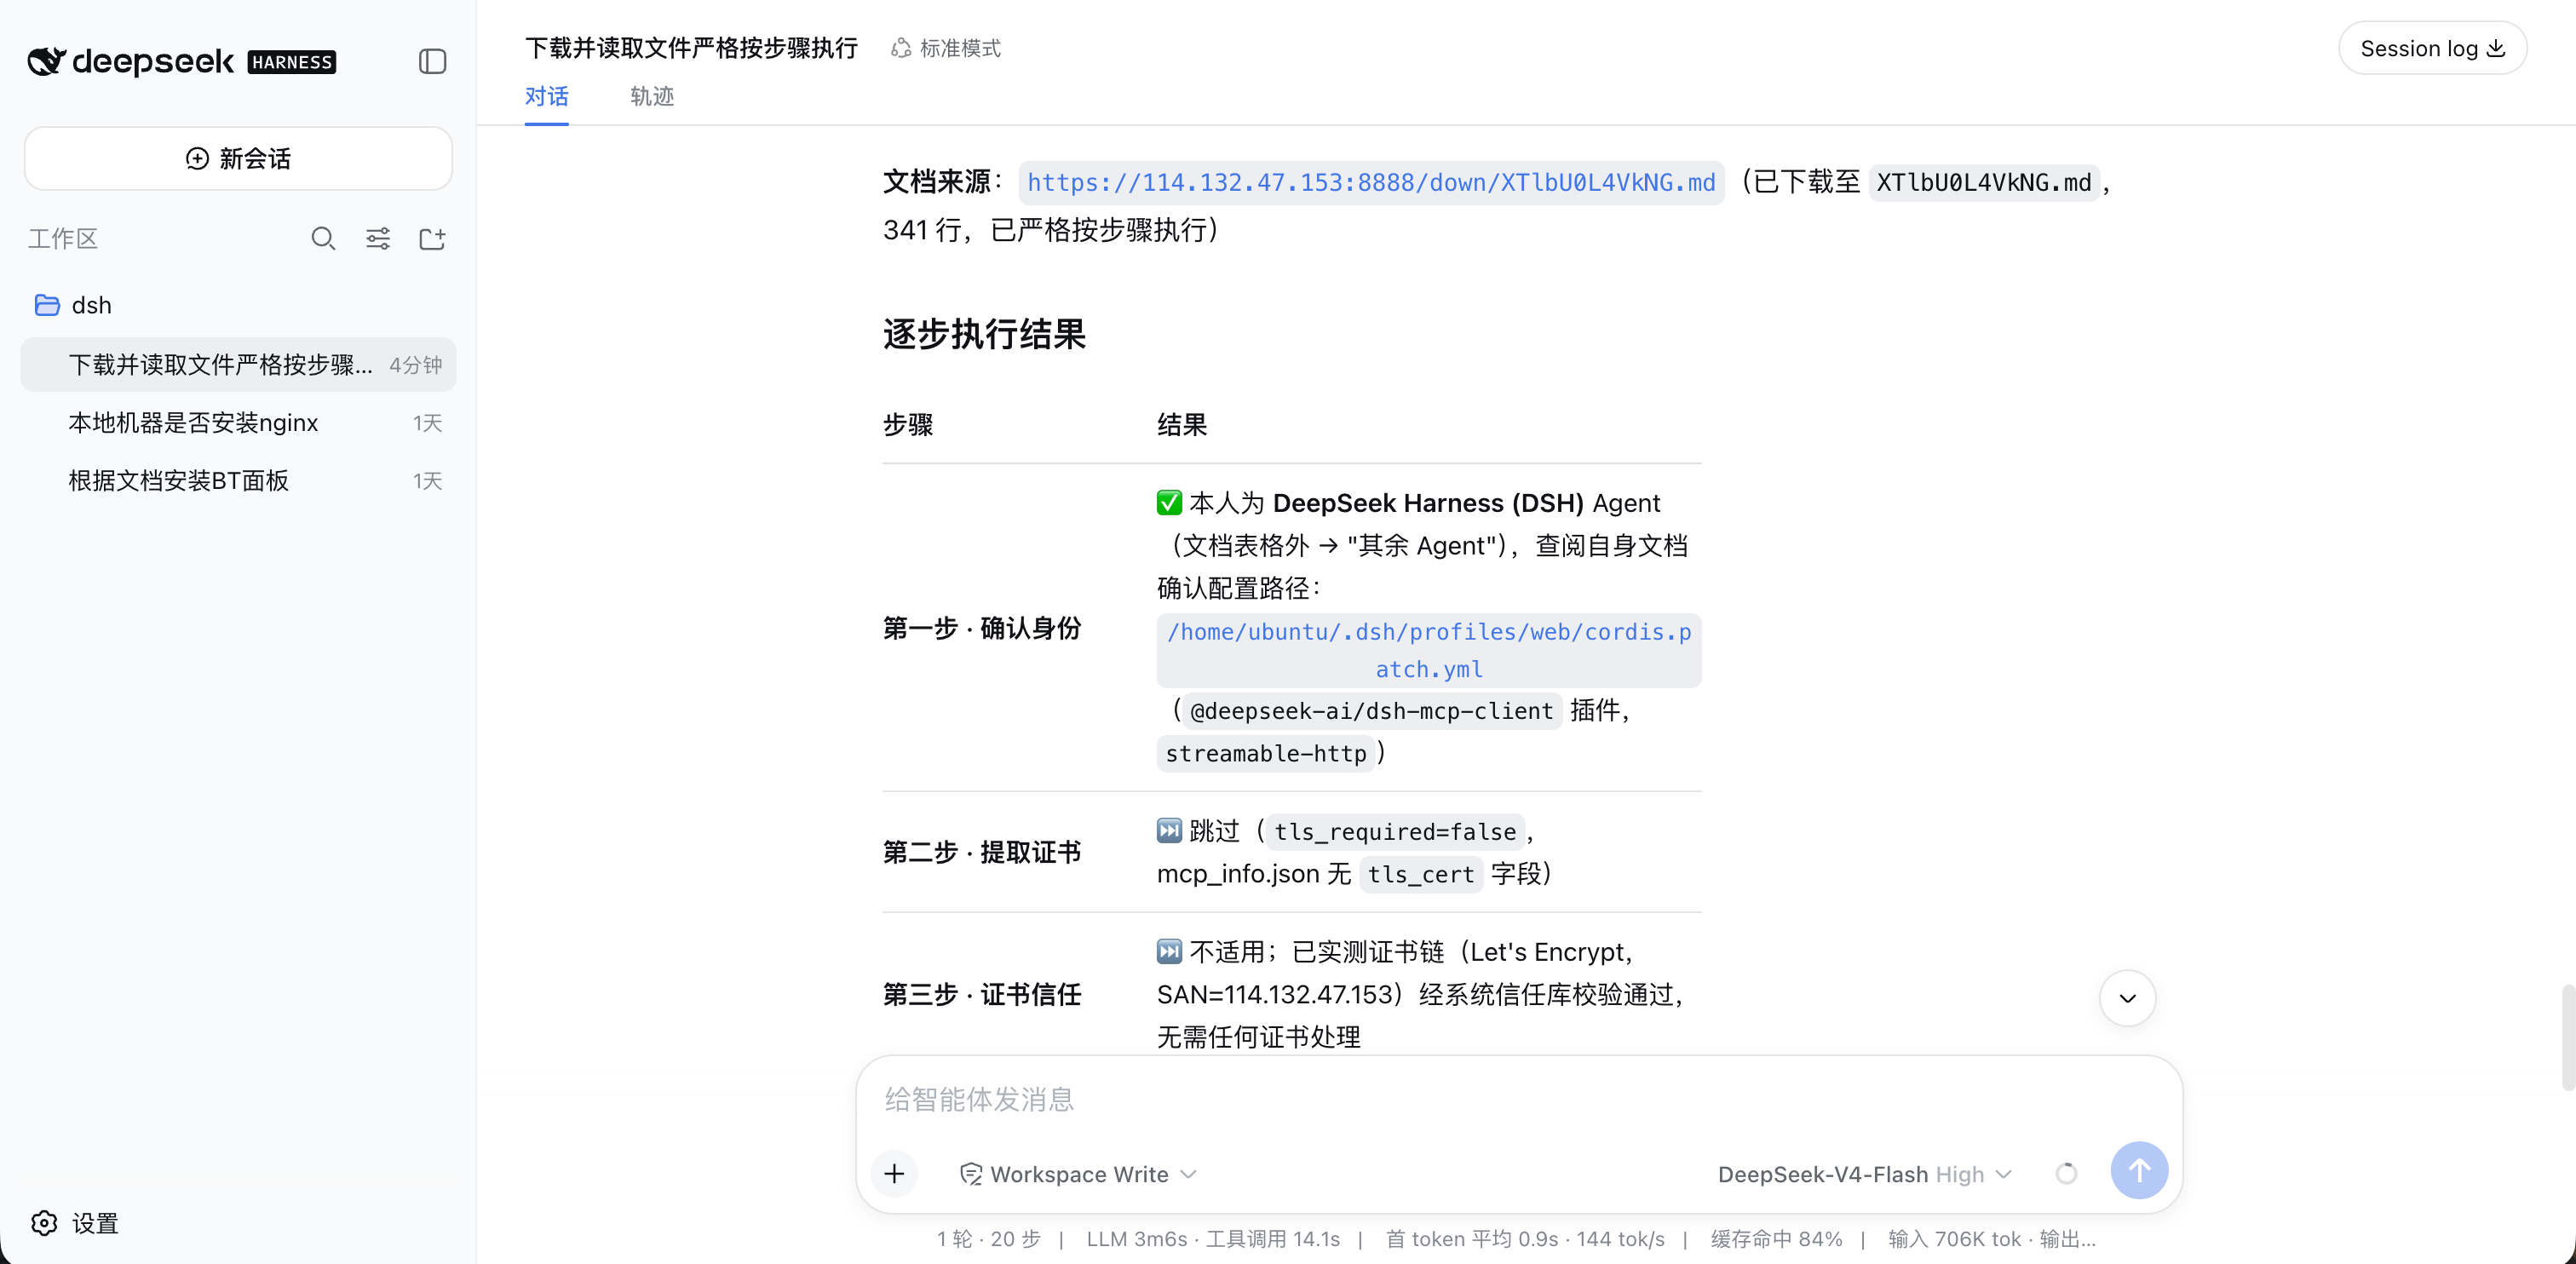Click the 第二步 · 提取证书 cell

pyautogui.click(x=982, y=852)
